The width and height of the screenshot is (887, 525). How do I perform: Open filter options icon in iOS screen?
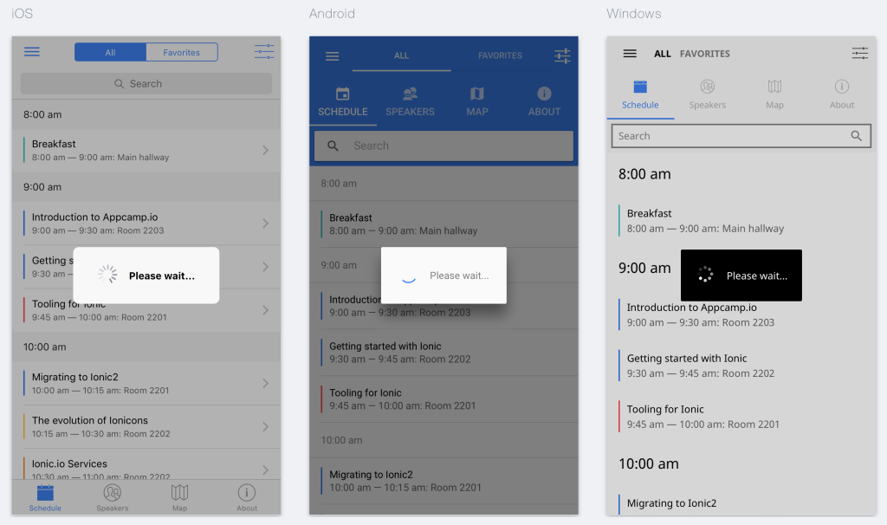(x=263, y=51)
